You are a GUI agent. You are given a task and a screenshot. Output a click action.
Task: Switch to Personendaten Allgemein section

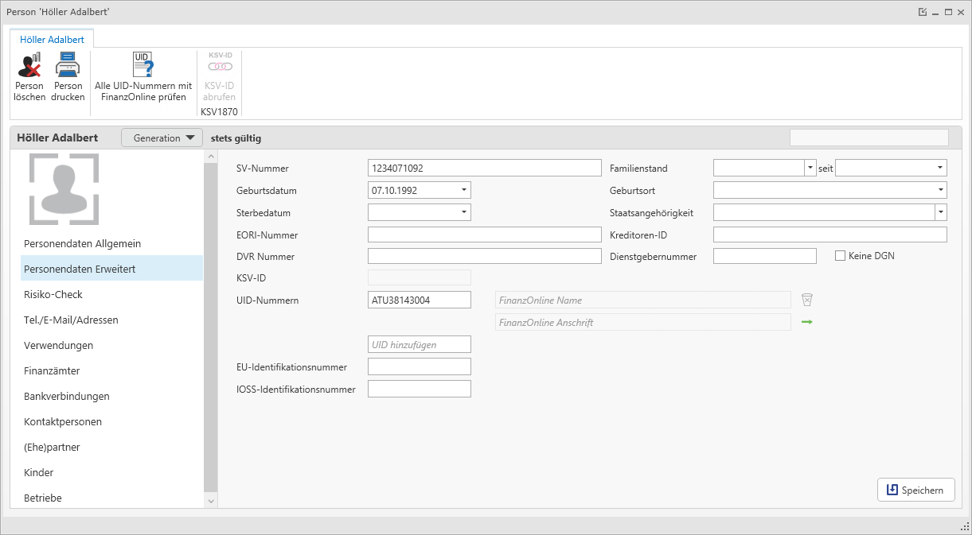[82, 243]
